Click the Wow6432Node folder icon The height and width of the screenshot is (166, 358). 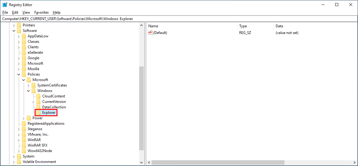pyautogui.click(x=24, y=151)
